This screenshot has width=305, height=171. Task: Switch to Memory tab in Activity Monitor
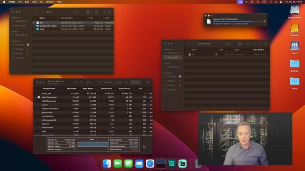[x=108, y=82]
